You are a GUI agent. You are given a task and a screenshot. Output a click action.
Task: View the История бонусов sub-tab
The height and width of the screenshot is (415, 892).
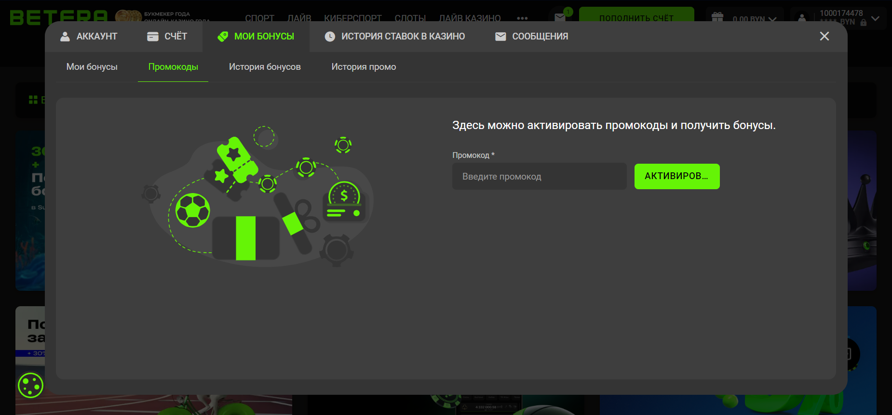(x=265, y=67)
